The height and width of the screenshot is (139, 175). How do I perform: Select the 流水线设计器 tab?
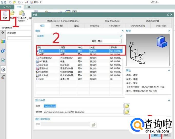pyautogui.click(x=152, y=21)
